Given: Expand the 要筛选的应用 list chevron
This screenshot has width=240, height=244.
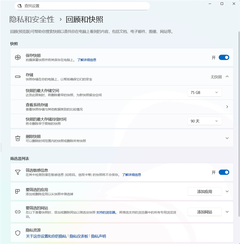Looking at the screenshot, I should 227,191.
